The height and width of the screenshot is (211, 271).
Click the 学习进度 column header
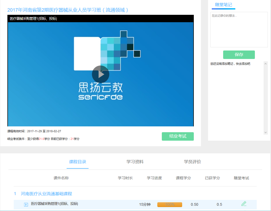(154, 178)
